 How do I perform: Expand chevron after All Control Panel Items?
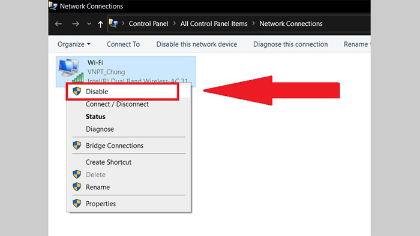point(253,23)
